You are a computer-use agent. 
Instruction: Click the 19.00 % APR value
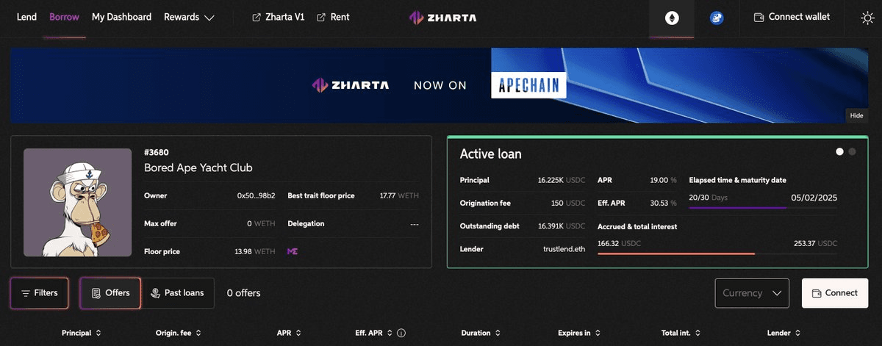click(662, 180)
